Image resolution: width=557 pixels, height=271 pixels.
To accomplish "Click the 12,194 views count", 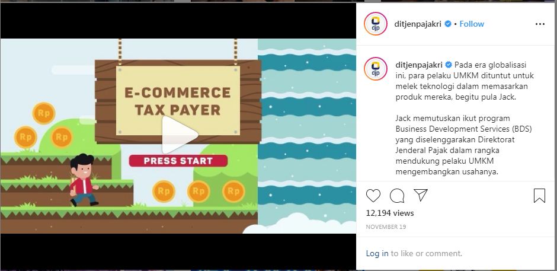I will pos(390,213).
